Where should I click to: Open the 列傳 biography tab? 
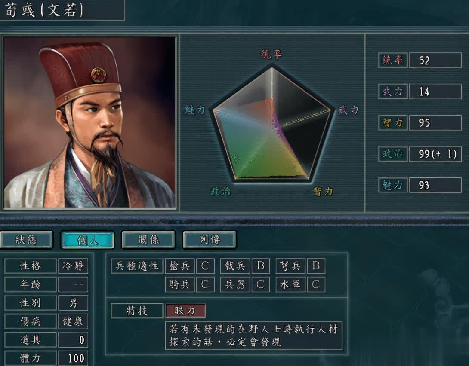210,239
